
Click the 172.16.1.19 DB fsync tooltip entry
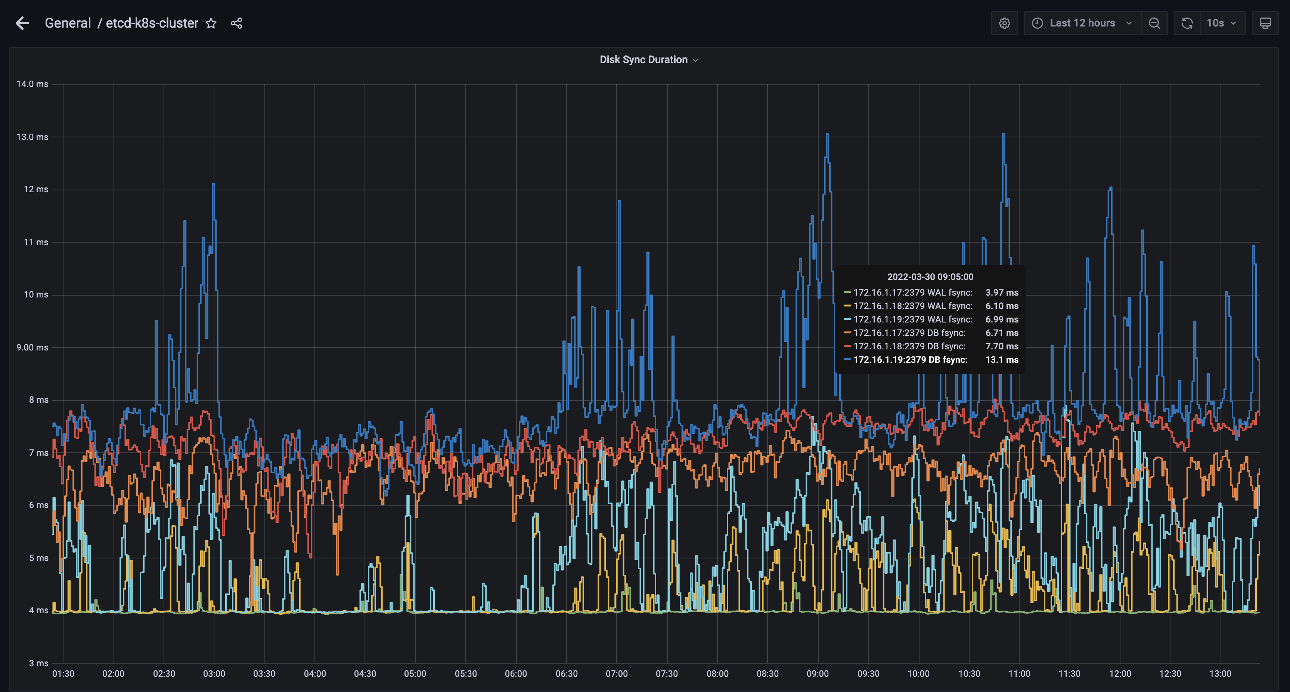pos(910,360)
